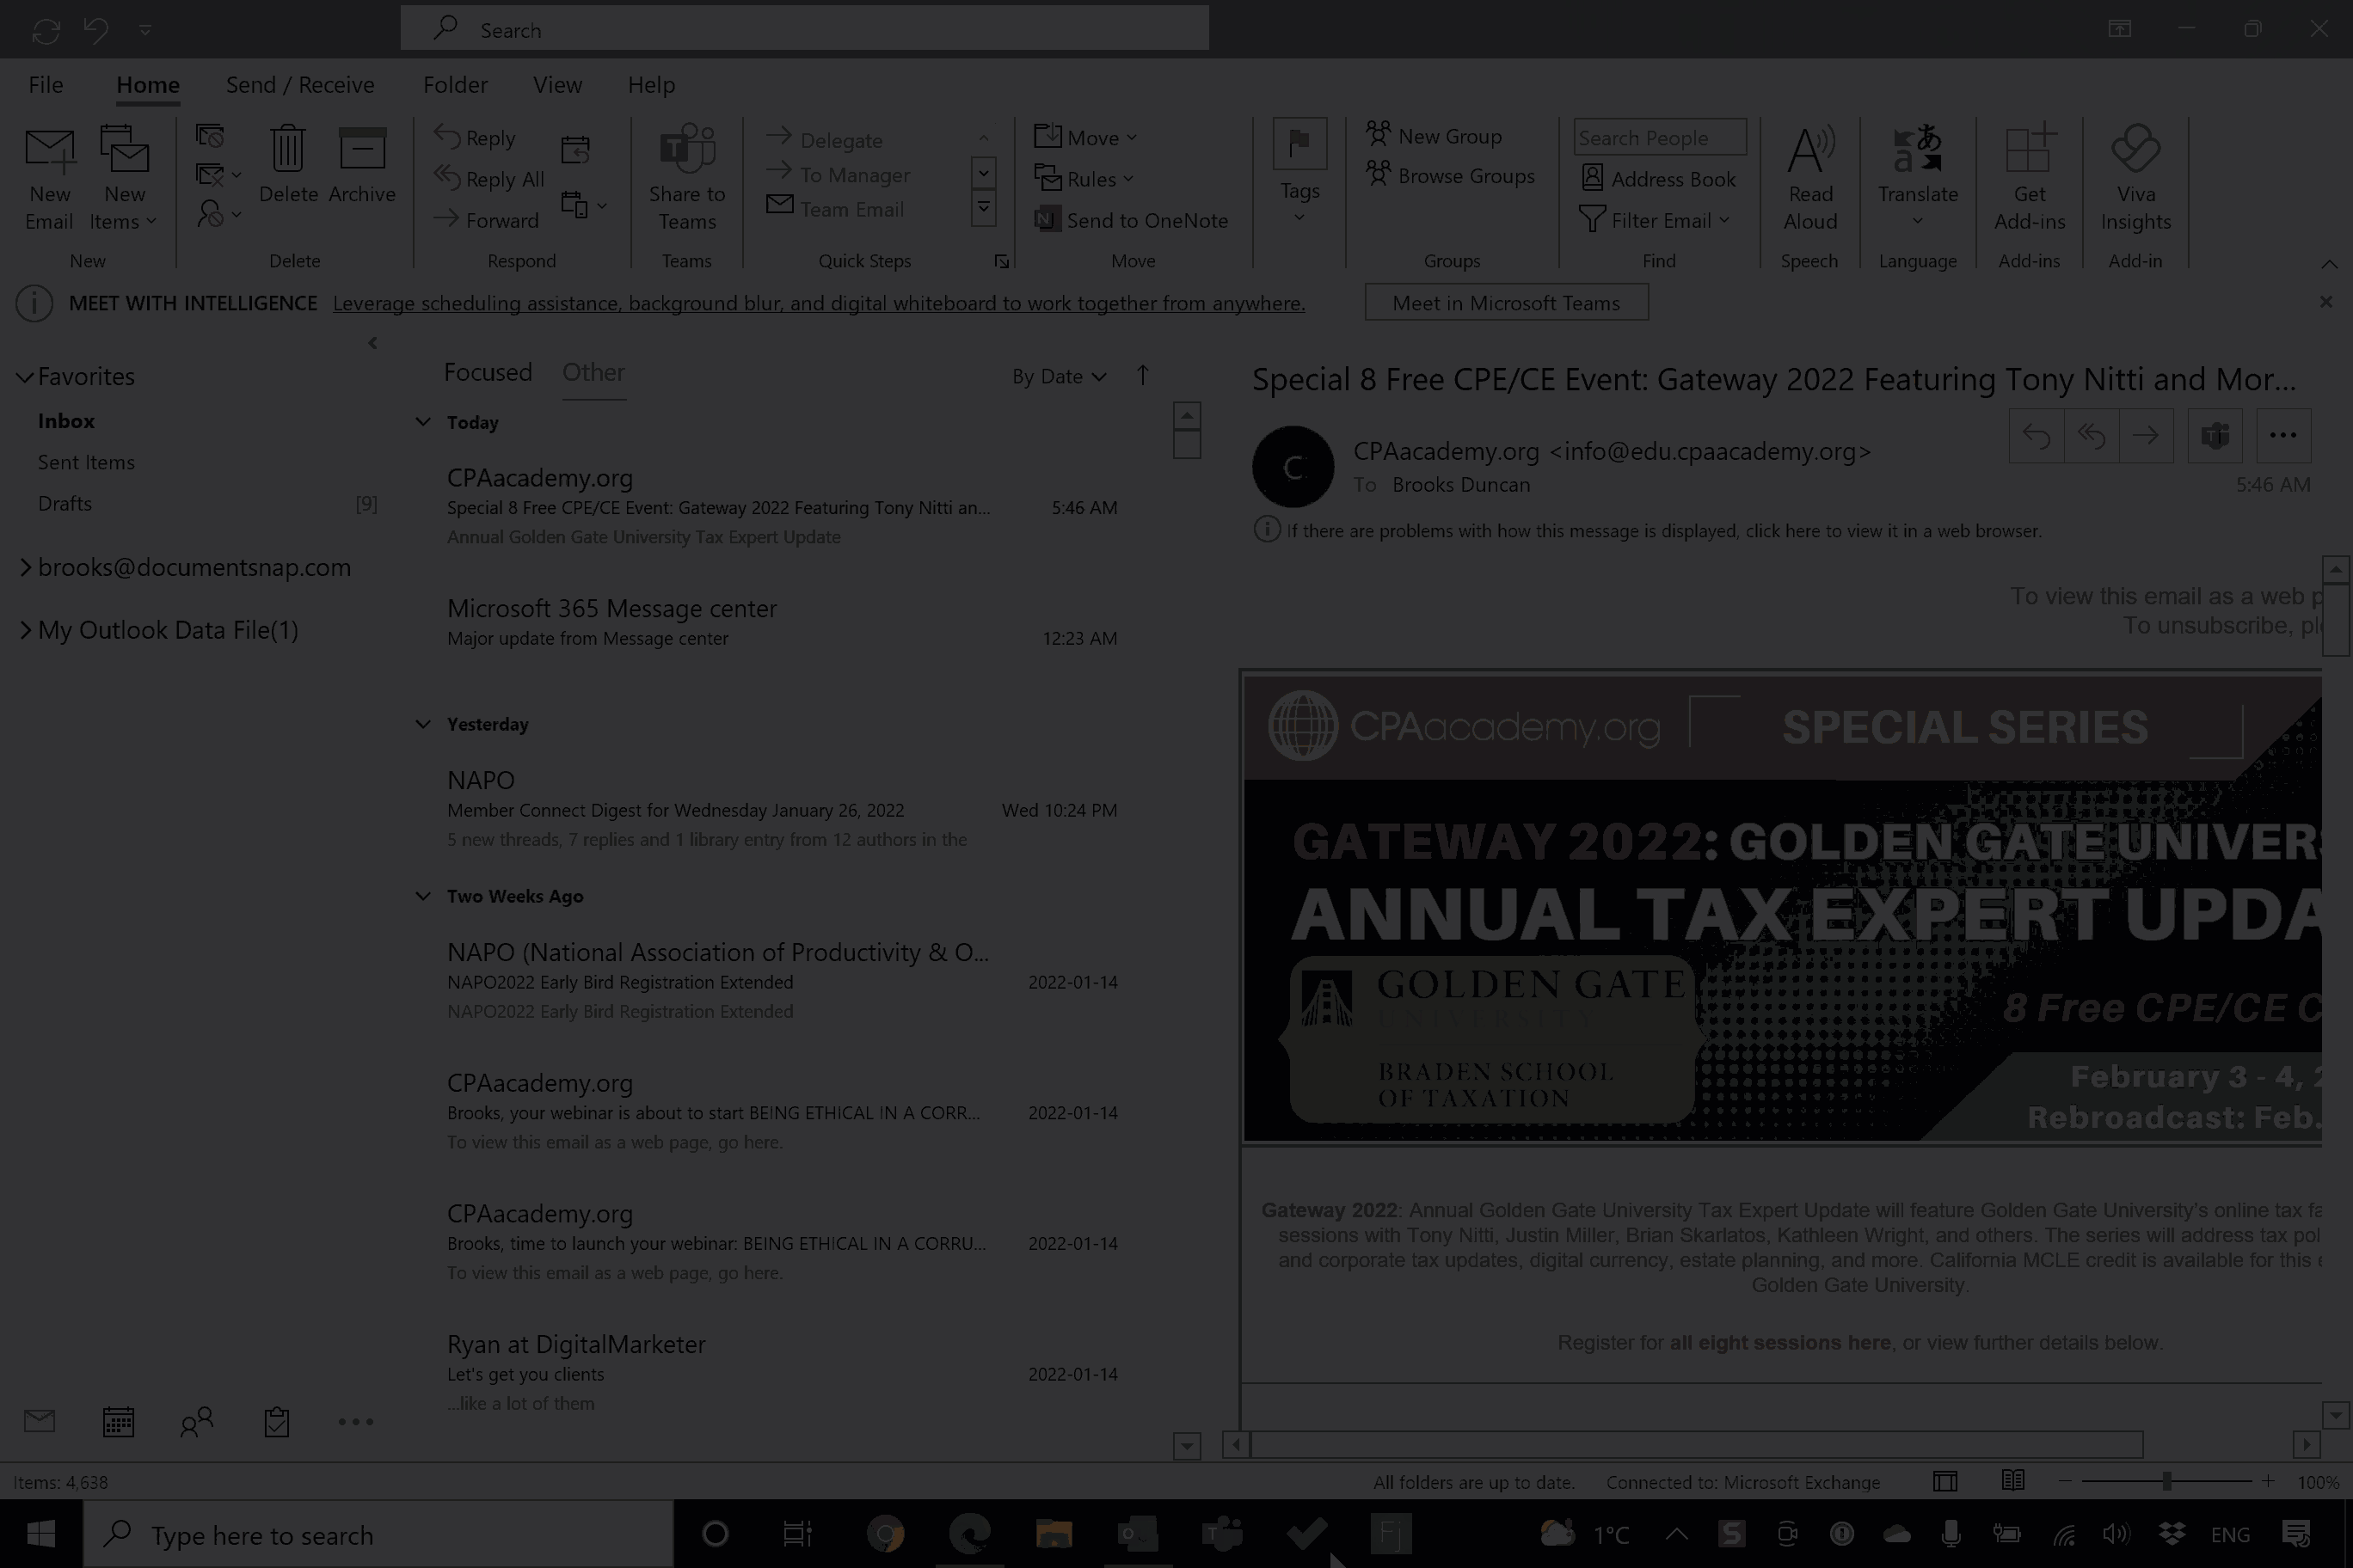Open the New Items menu
Screen dimensions: 2353x1568
124,179
